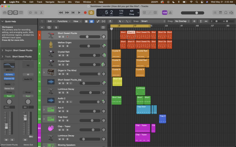Image resolution: width=236 pixels, height=147 pixels.
Task: Click the Show Flex button
Action: point(103,21)
